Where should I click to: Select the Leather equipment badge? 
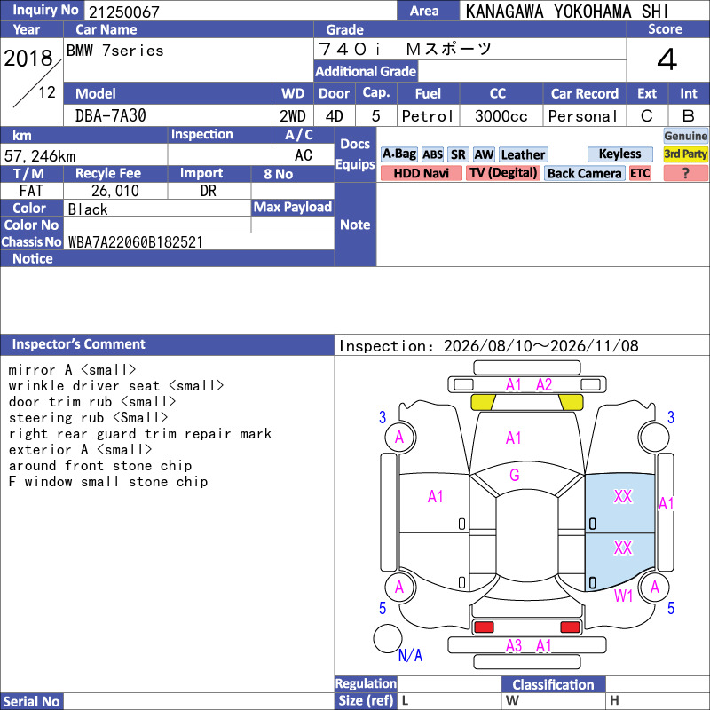coord(524,154)
